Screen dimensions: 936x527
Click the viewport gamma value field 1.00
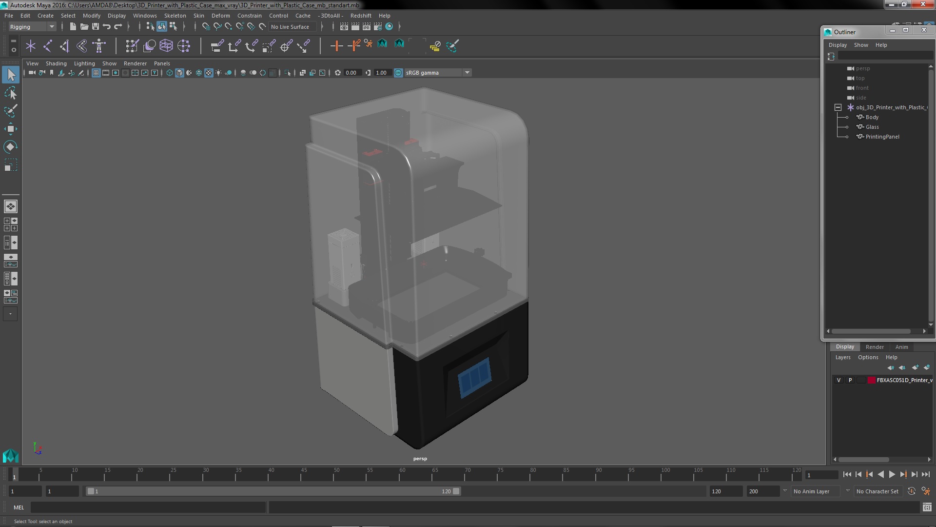(382, 73)
